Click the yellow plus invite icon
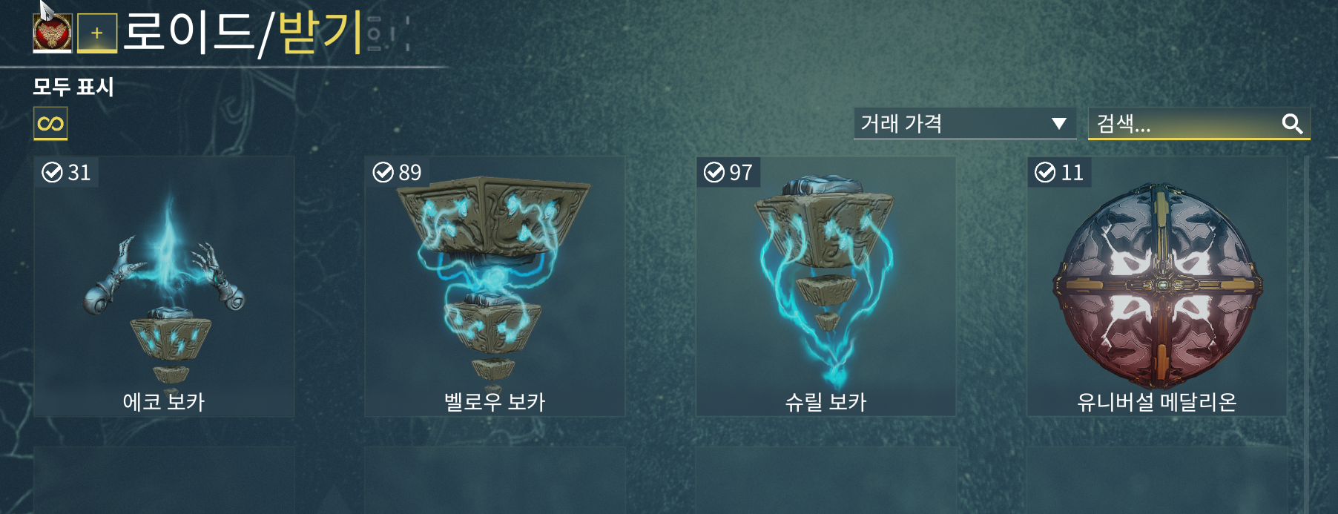Screen dimensions: 1338x514 point(97,34)
